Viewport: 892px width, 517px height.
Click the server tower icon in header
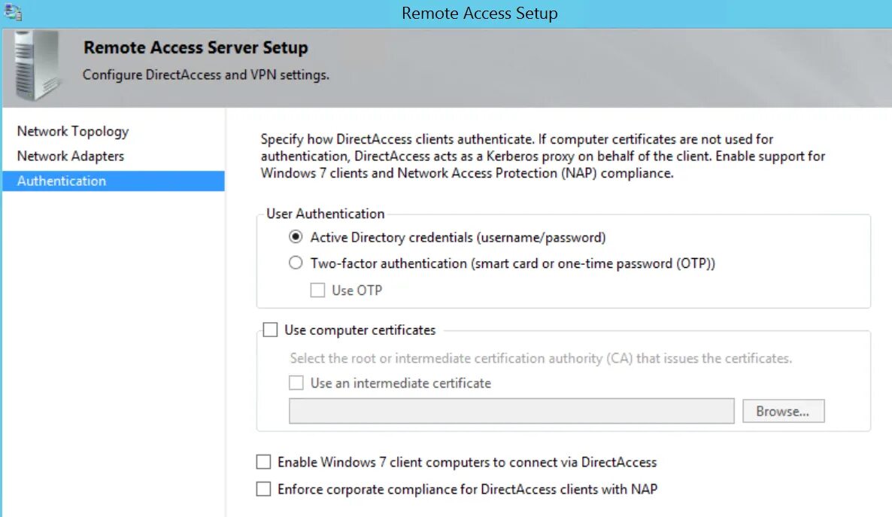pyautogui.click(x=35, y=65)
